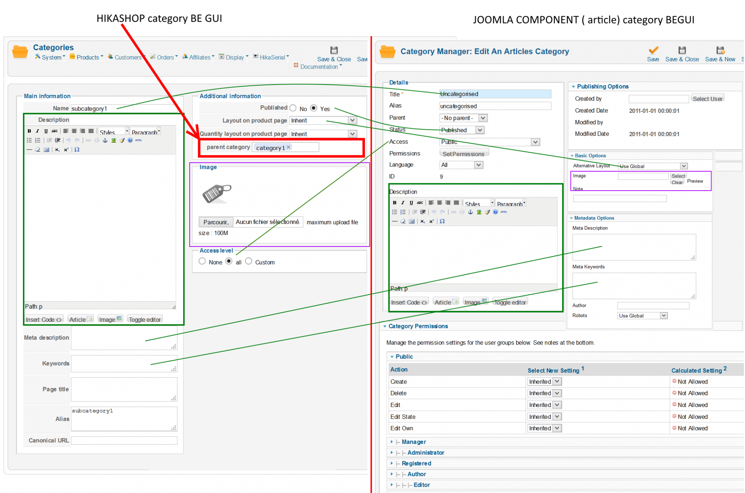This screenshot has width=745, height=493.
Task: Insert image via HikaShop editor tree icon
Action: click(x=114, y=140)
